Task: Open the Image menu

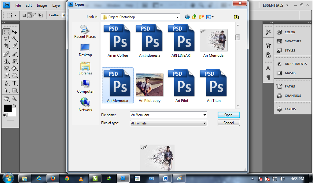Action: pyautogui.click(x=42, y=5)
